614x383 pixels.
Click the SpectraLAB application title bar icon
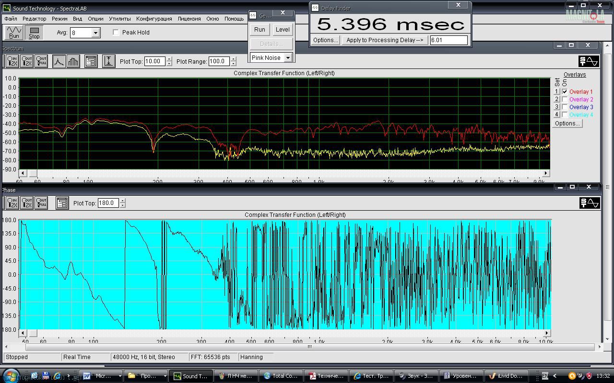pyautogui.click(x=7, y=8)
